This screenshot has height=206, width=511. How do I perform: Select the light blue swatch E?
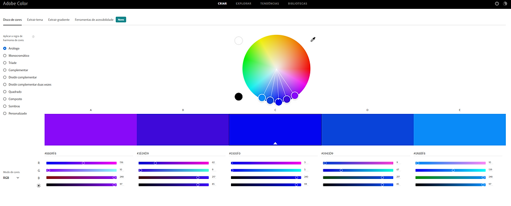tap(459, 130)
